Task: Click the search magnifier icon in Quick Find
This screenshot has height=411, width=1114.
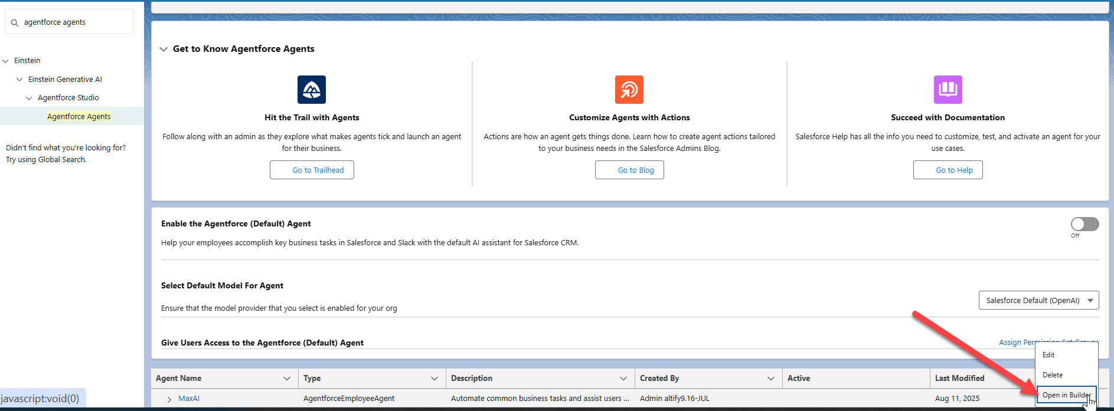Action: [x=15, y=23]
